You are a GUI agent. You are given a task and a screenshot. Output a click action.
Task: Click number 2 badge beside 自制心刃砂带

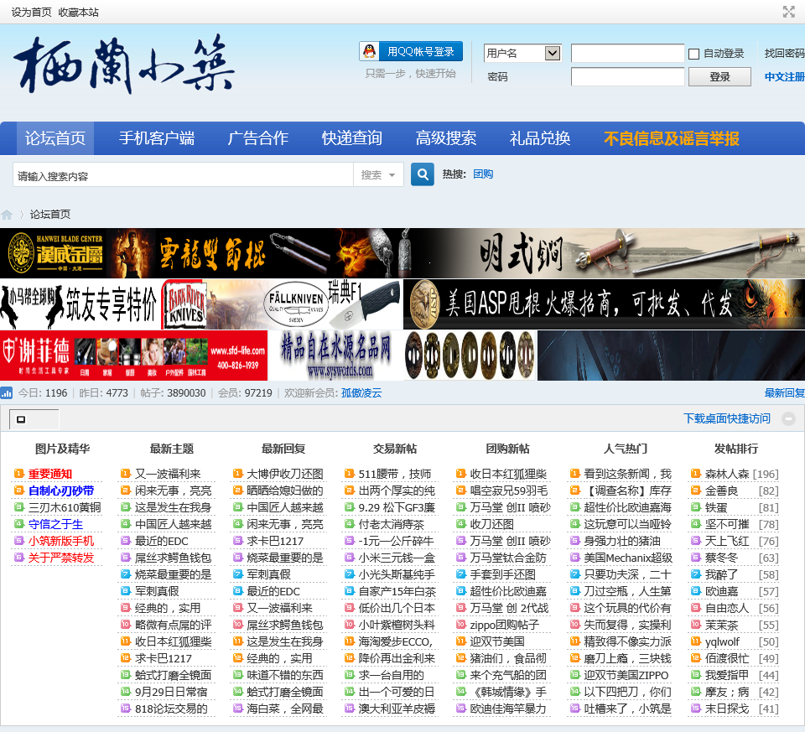pyautogui.click(x=19, y=491)
